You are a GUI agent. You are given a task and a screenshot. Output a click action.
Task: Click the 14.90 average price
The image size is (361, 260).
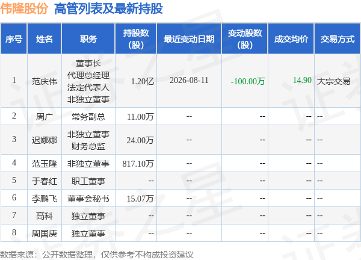(302, 81)
